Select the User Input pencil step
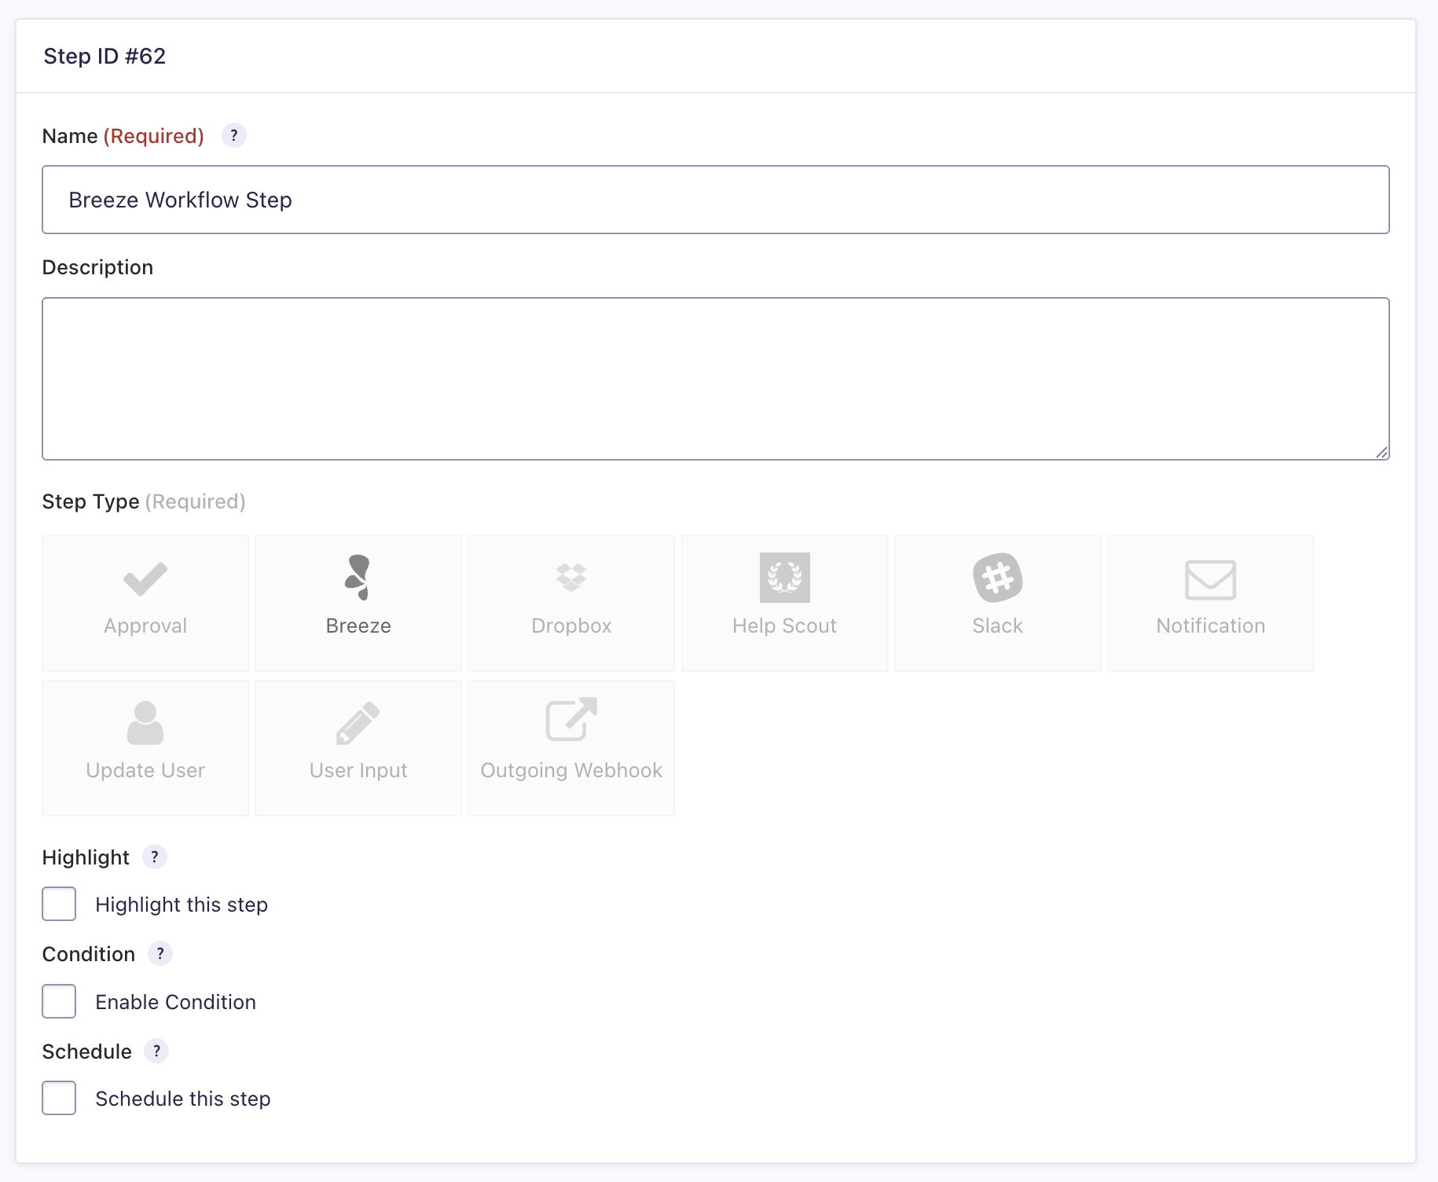 point(358,747)
